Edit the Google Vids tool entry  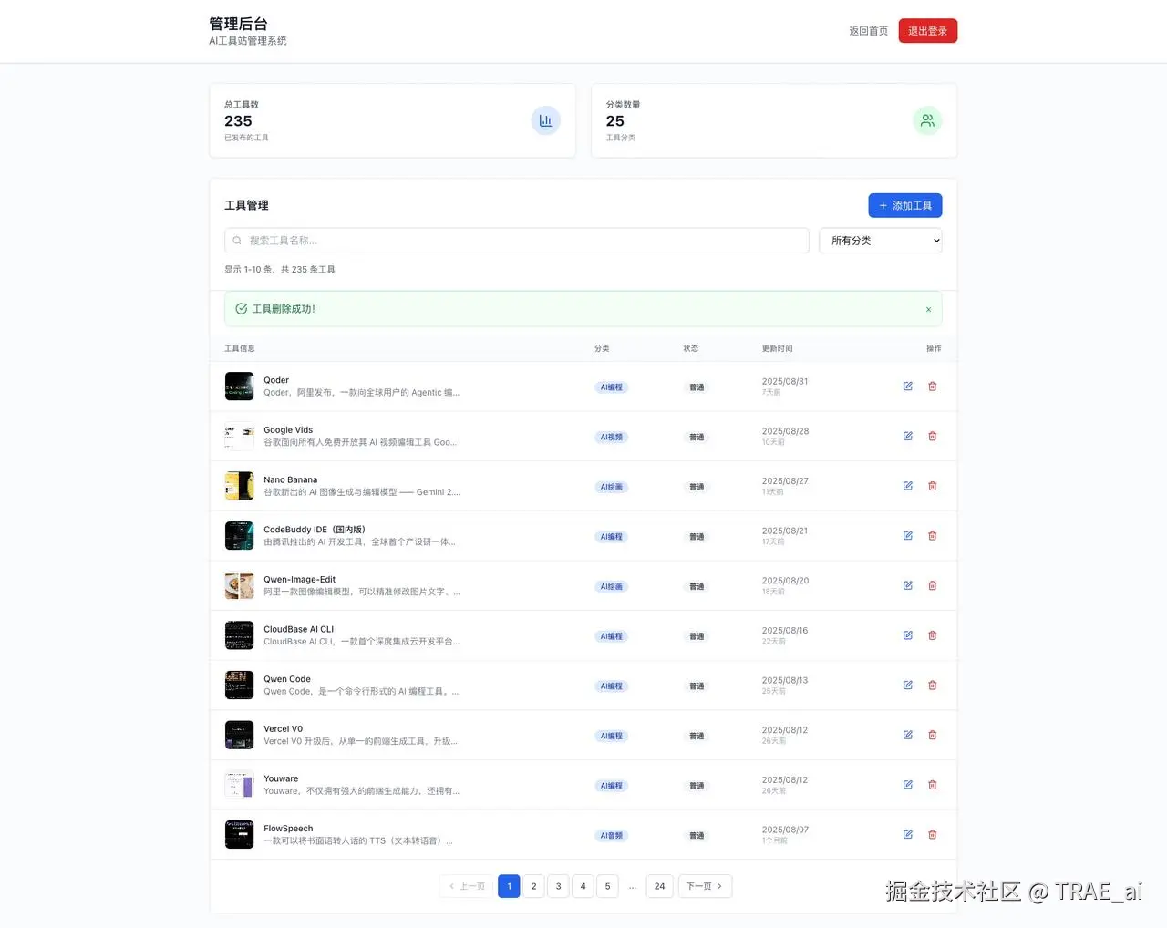tap(908, 436)
